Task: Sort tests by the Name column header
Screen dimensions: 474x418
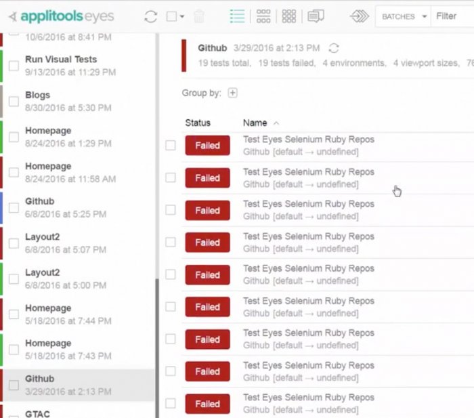Action: [255, 123]
